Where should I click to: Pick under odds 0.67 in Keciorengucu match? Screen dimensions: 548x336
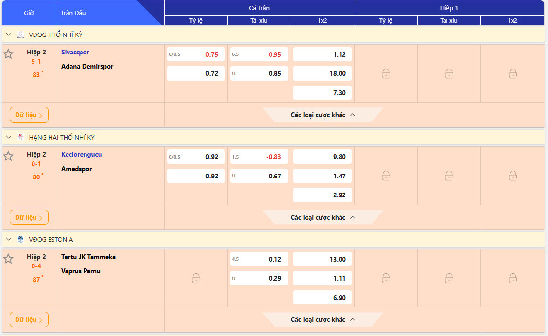[x=259, y=176]
